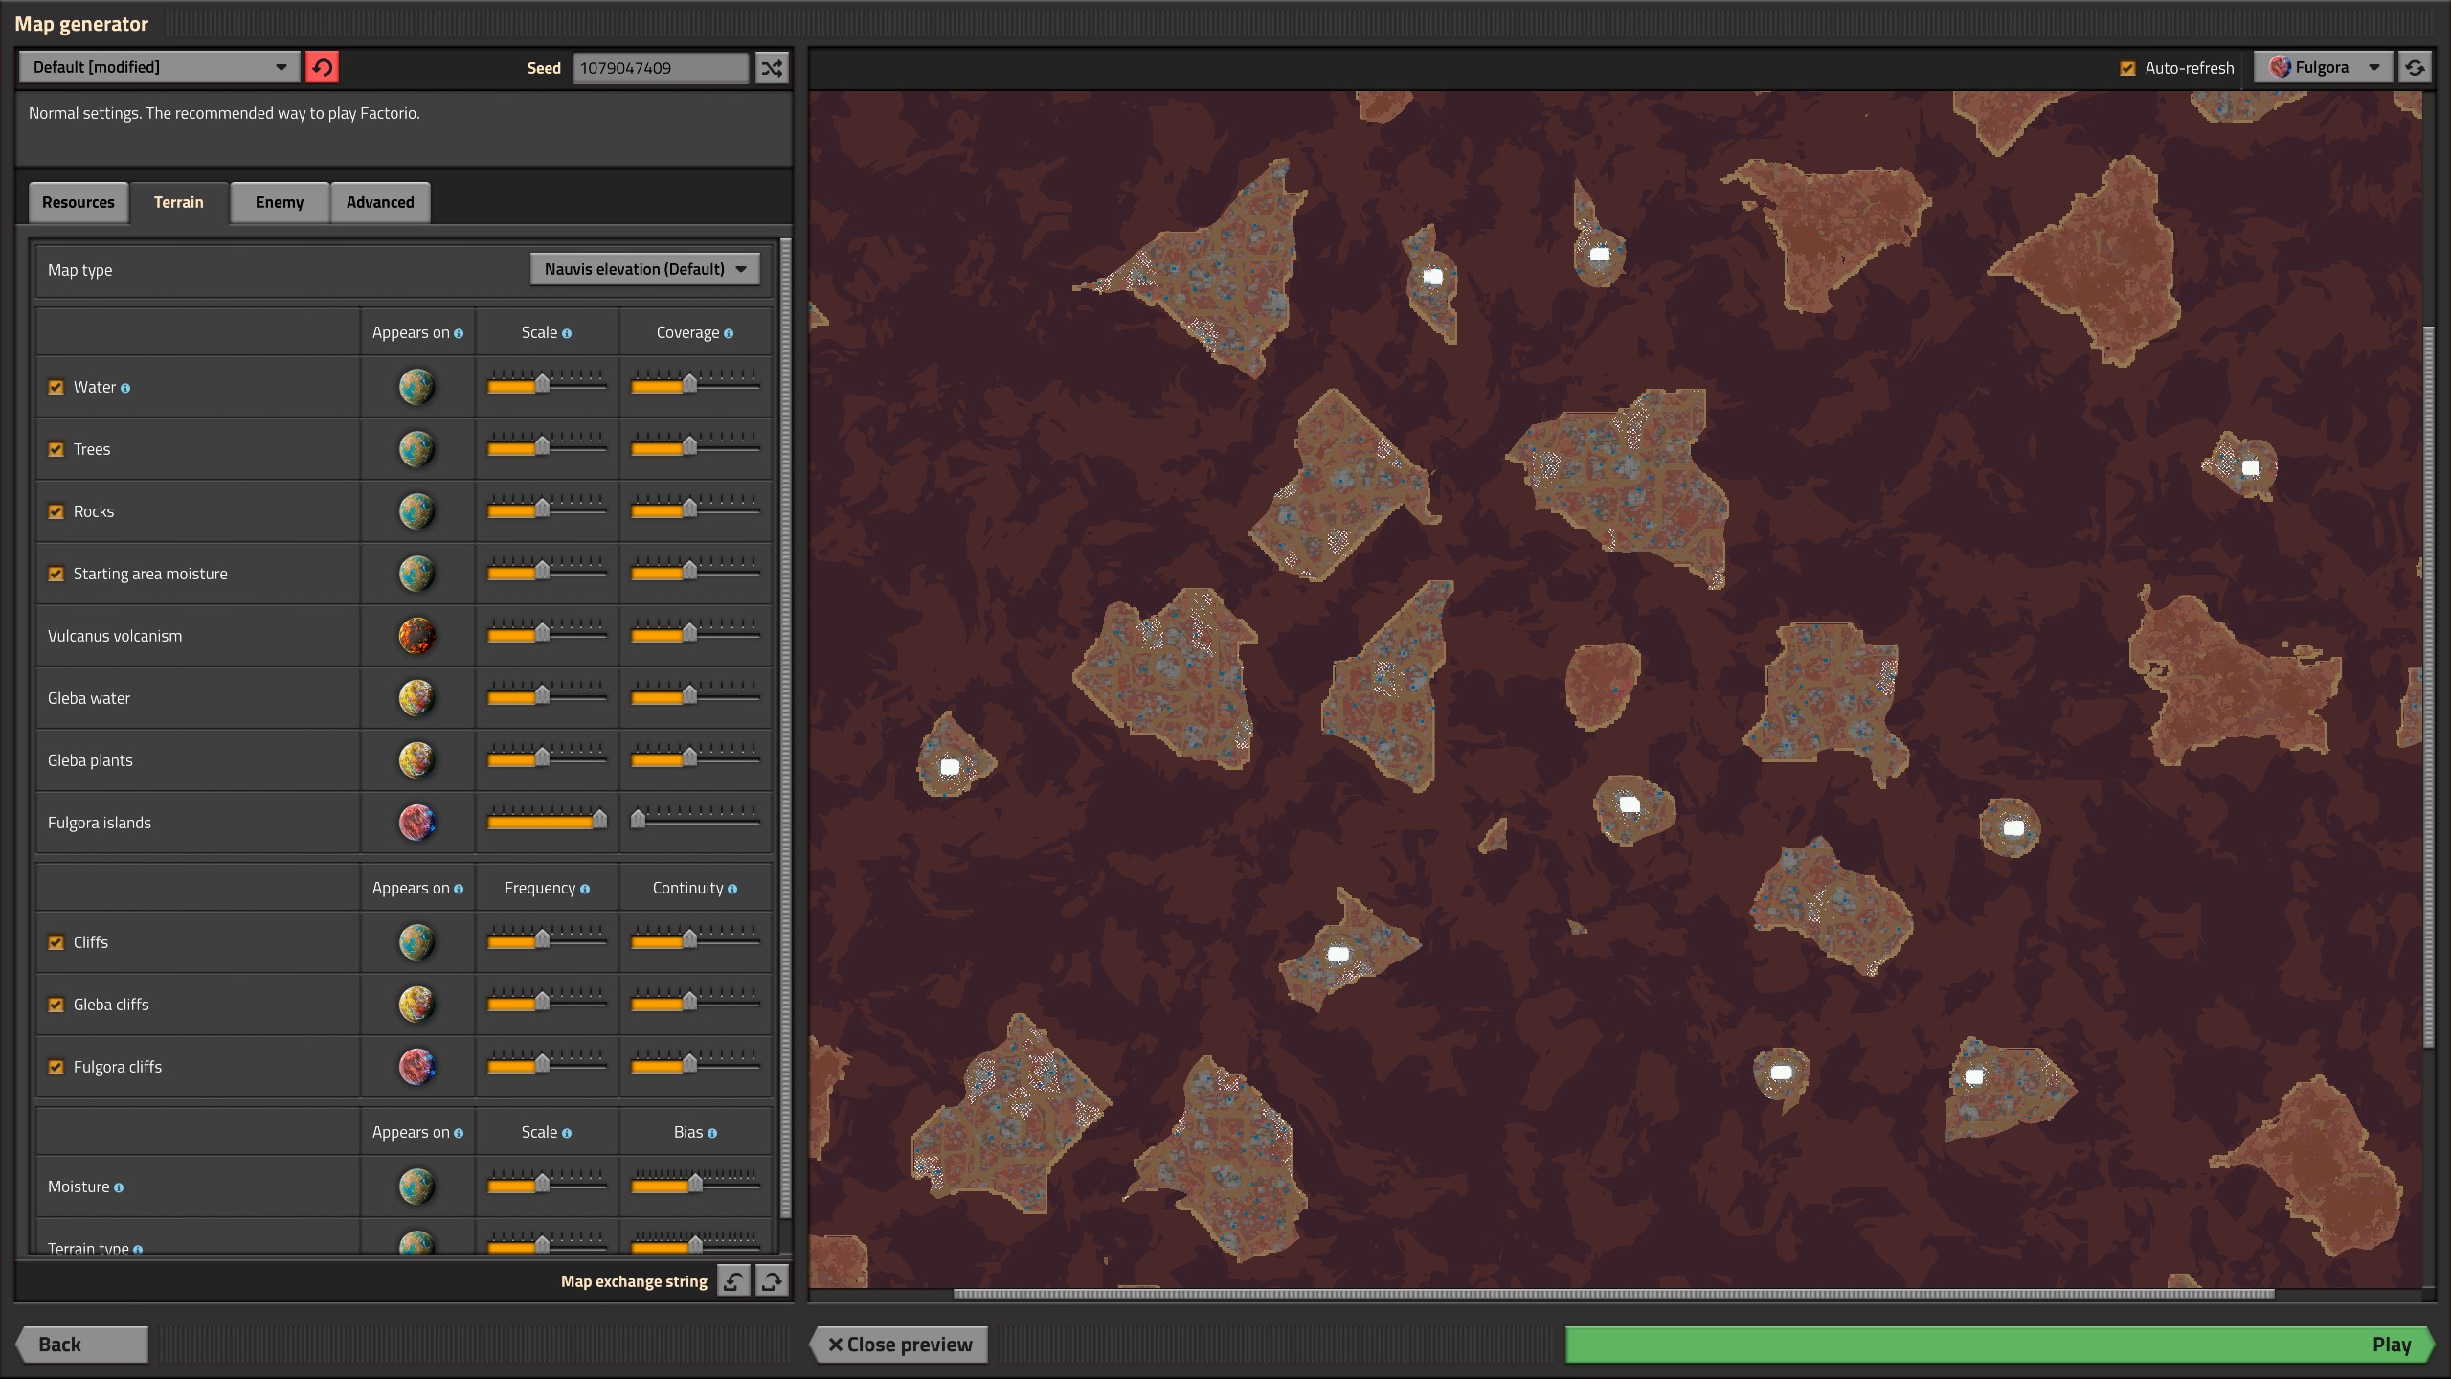Switch to the Advanced tab
Screen dimensions: 2451x1379
pos(380,202)
